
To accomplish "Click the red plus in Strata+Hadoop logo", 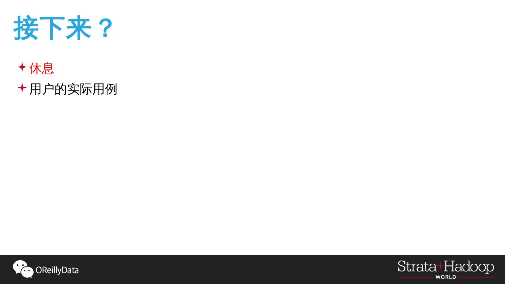I will [x=440, y=266].
